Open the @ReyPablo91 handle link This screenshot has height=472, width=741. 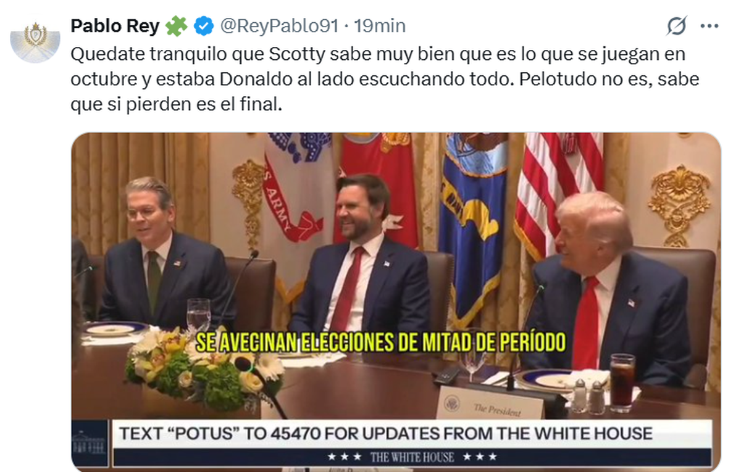[279, 26]
